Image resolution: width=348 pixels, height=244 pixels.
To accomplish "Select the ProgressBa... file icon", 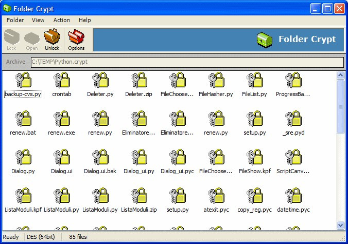I will [x=293, y=80].
